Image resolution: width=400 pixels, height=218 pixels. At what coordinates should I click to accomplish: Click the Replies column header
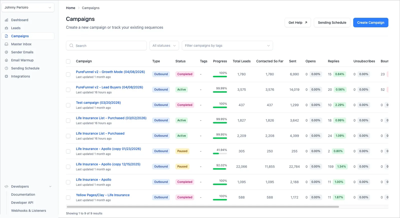(333, 61)
